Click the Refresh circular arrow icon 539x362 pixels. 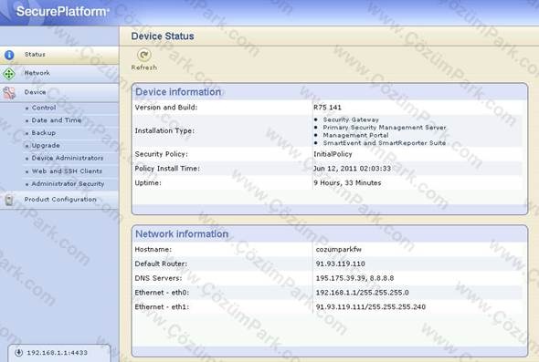coord(144,55)
